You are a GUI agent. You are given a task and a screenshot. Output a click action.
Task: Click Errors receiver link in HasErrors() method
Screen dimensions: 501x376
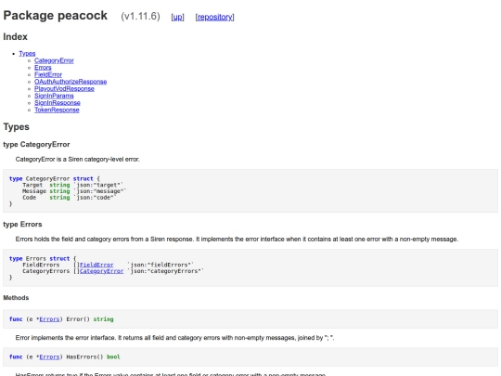point(49,357)
